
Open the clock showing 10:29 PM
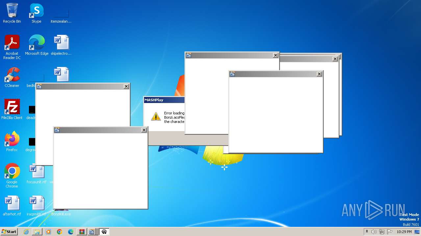click(x=404, y=232)
